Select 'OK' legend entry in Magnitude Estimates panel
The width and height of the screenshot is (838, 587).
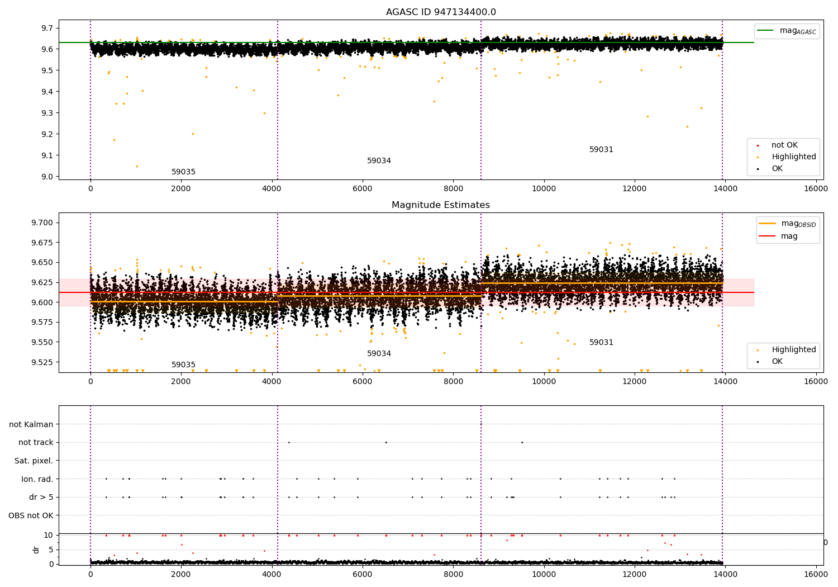pyautogui.click(x=777, y=362)
